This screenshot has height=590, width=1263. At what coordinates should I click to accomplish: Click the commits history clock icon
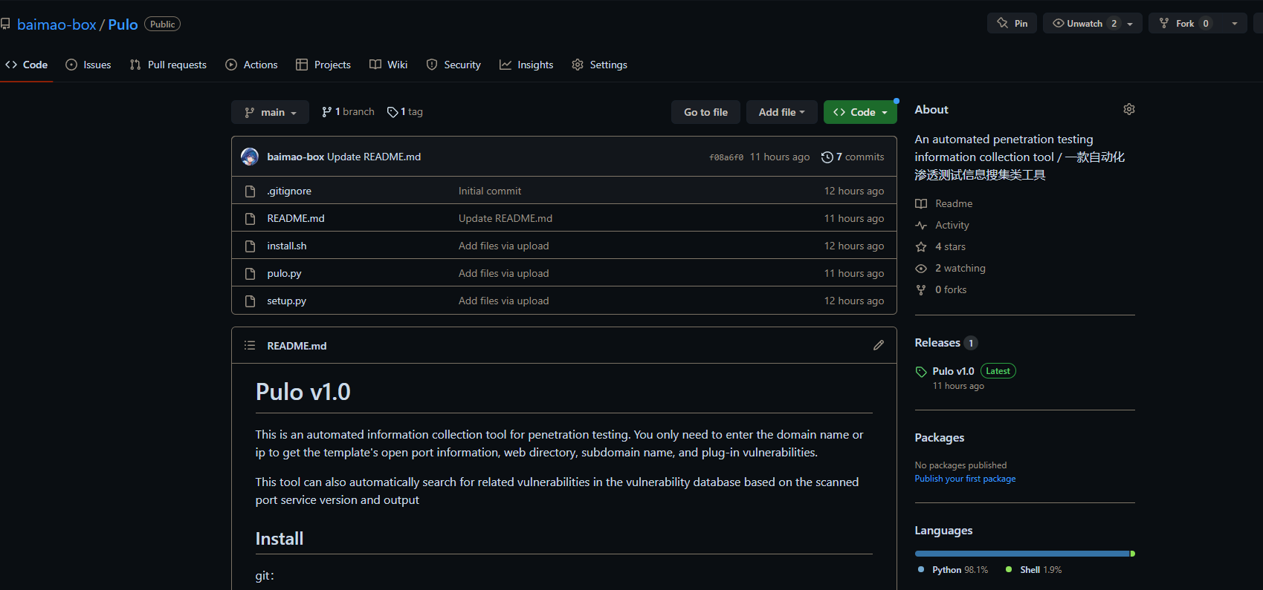(x=827, y=157)
